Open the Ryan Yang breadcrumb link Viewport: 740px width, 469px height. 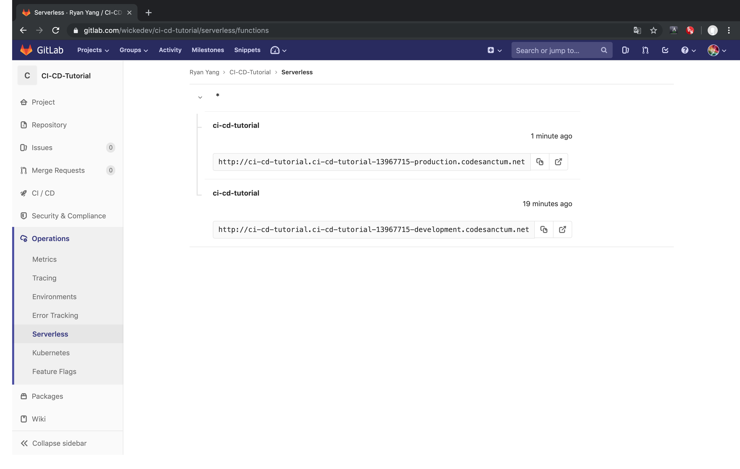[x=204, y=72]
